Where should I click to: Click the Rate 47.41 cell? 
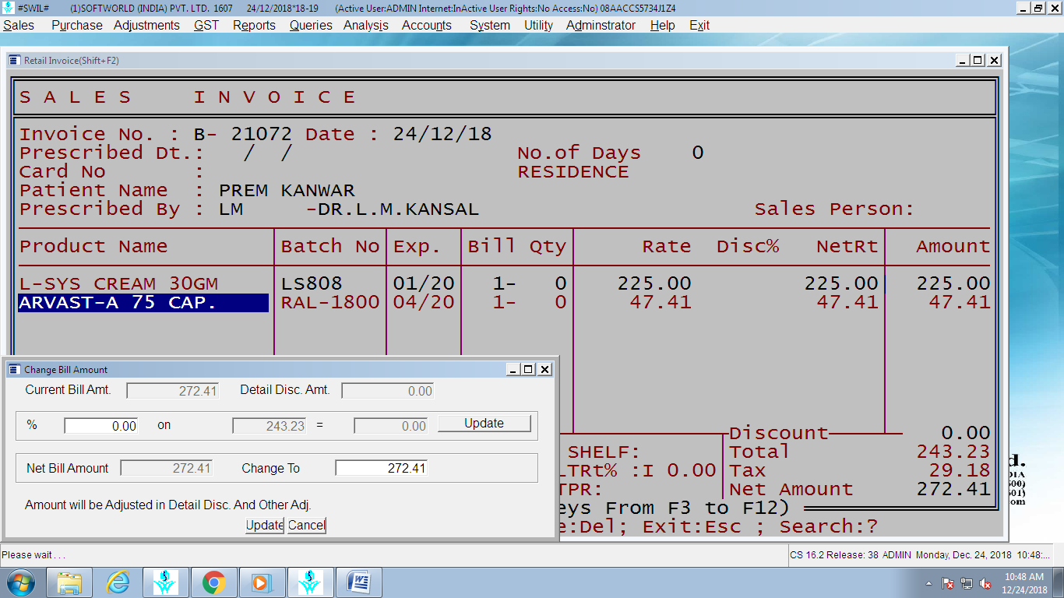tap(661, 302)
